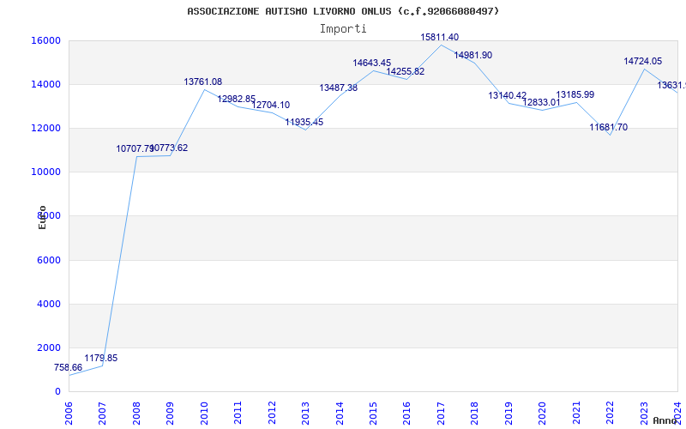Click y-axis tick 4000
The height and width of the screenshot is (429, 686).
point(48,305)
